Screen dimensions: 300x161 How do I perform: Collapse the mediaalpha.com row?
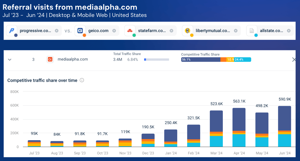click(x=9, y=59)
